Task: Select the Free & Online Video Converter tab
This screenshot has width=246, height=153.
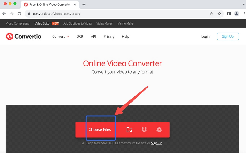Action: (x=50, y=5)
